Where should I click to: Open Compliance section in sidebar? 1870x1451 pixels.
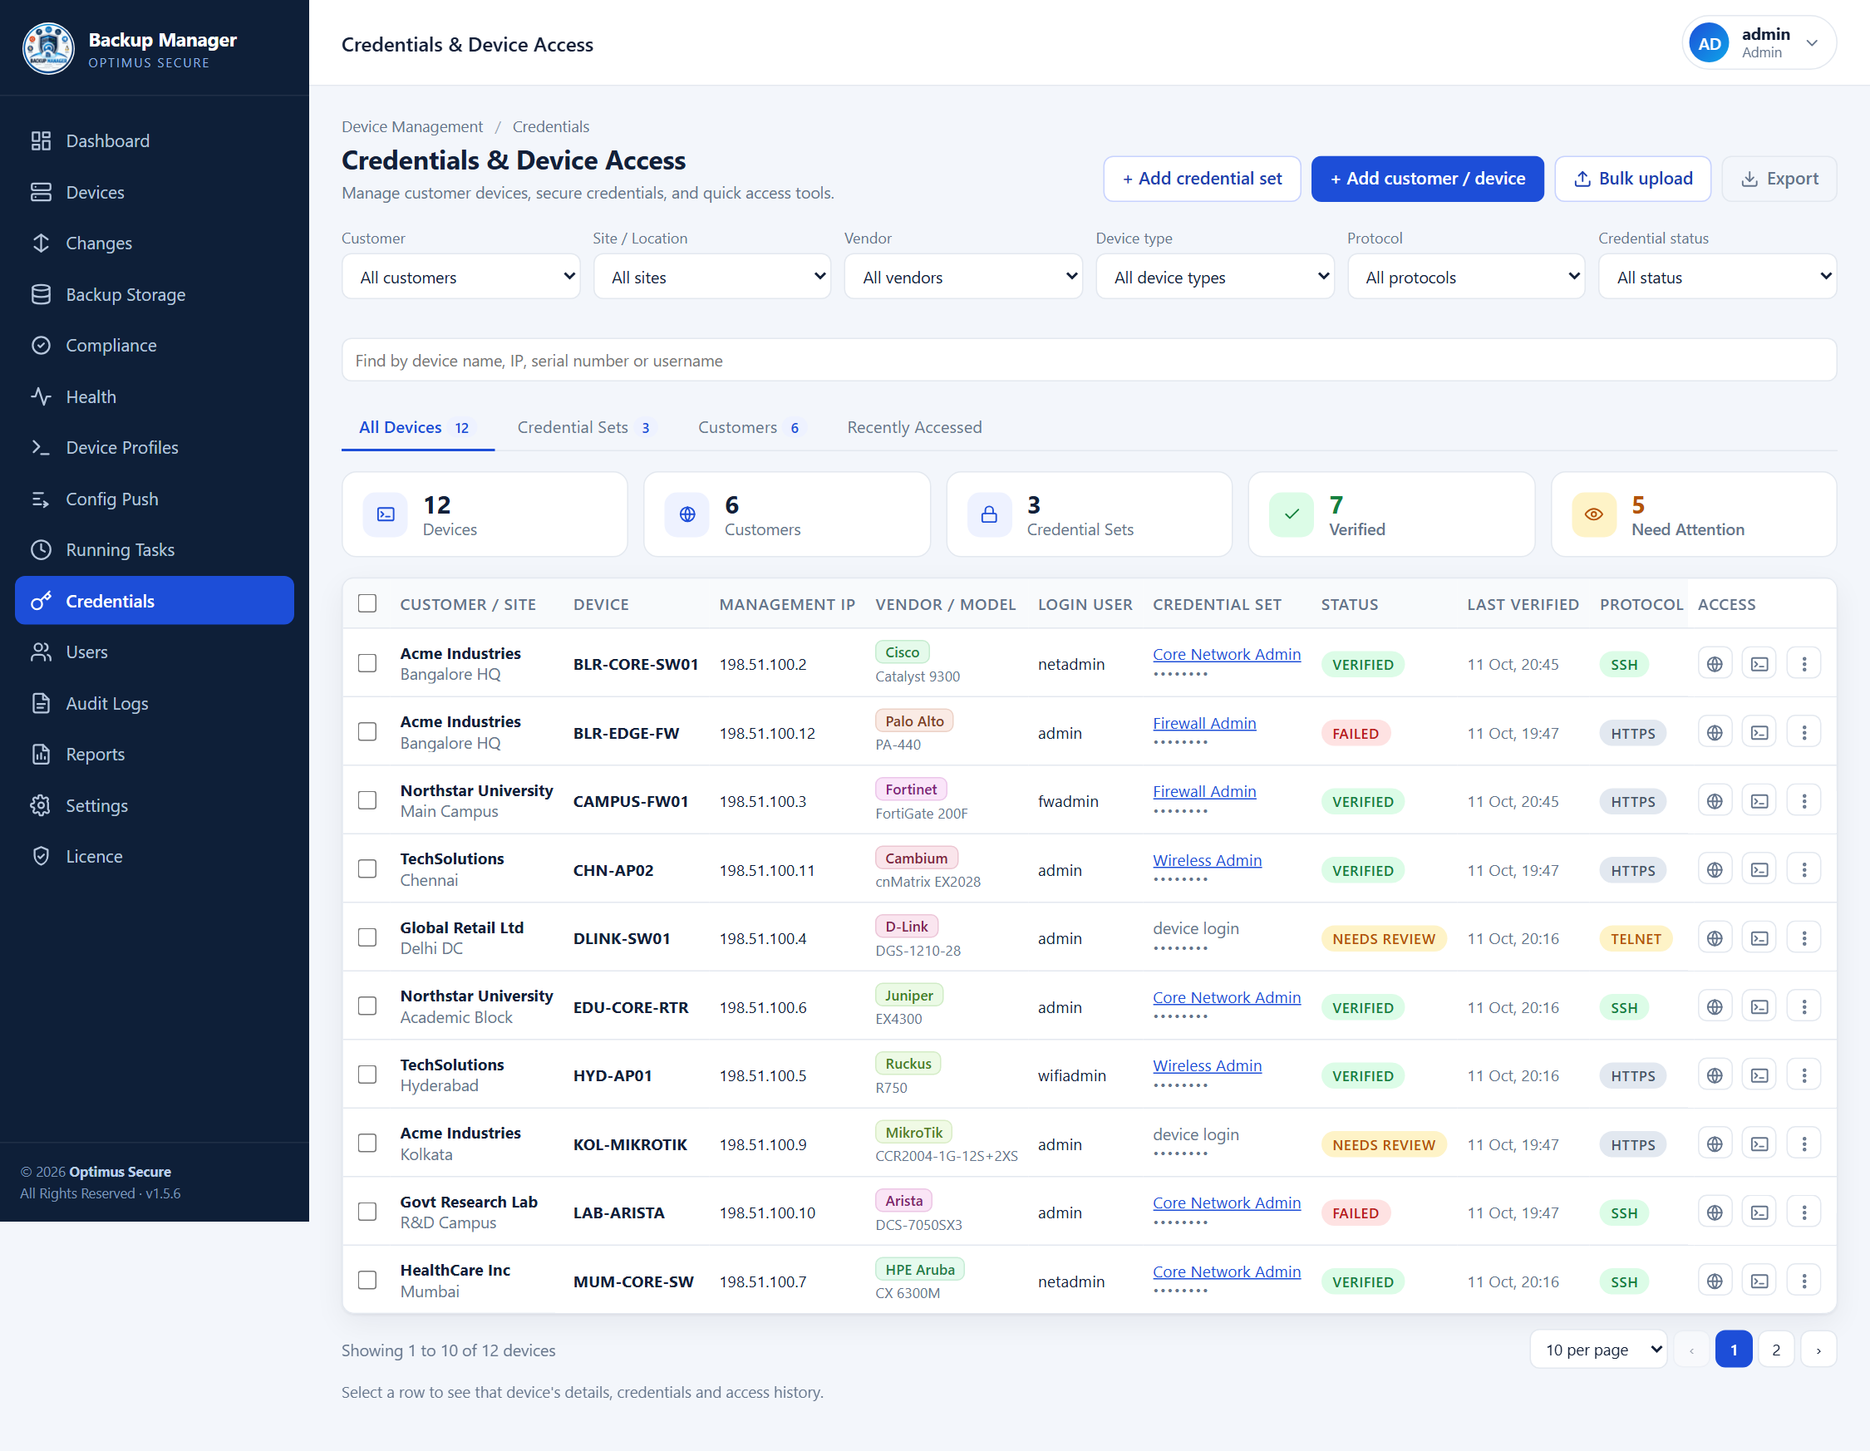(154, 345)
